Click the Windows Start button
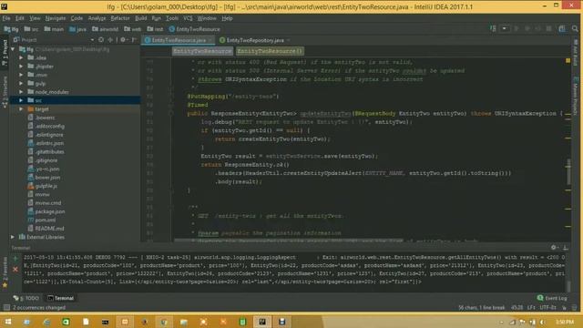583x328 pixels. pos(7,322)
